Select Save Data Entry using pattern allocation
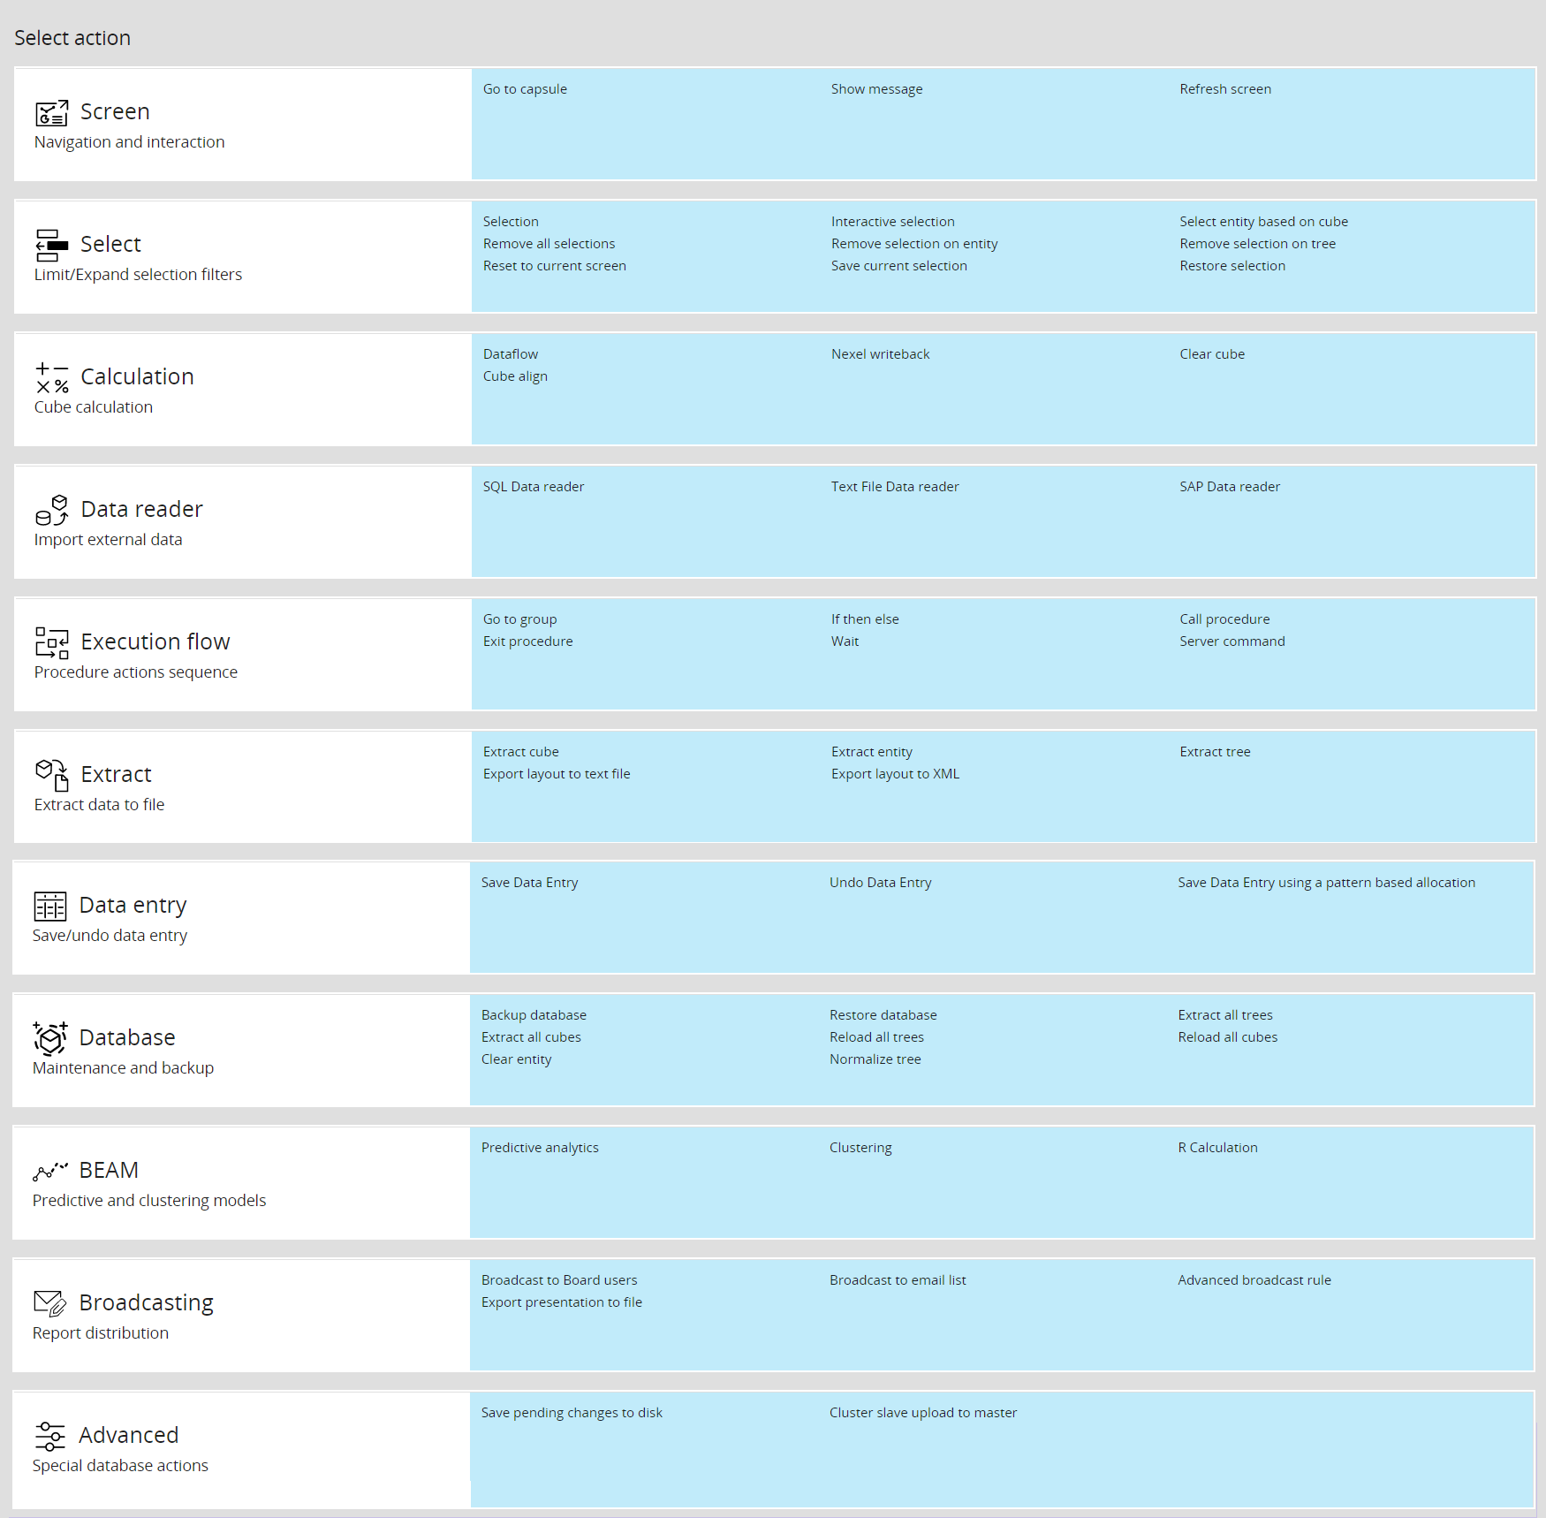Image resolution: width=1546 pixels, height=1518 pixels. [x=1326, y=883]
